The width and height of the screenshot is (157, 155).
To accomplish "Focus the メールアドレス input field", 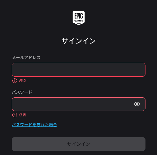I will click(x=79, y=70).
